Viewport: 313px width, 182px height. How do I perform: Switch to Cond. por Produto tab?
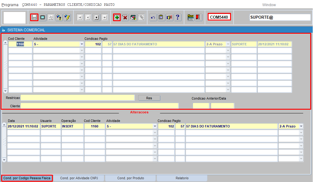coord(131,178)
